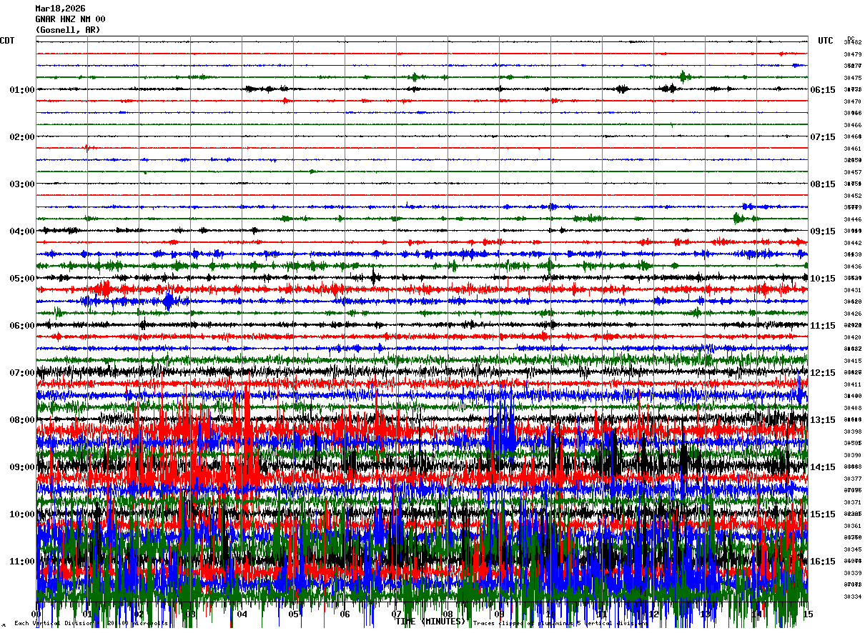Click the DC offset value "30371"
This screenshot has width=865, height=633.
click(852, 502)
